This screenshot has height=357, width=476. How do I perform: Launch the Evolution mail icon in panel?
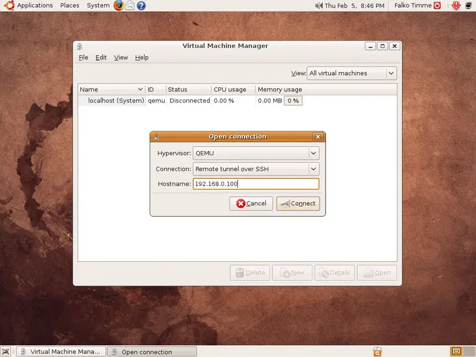point(130,5)
